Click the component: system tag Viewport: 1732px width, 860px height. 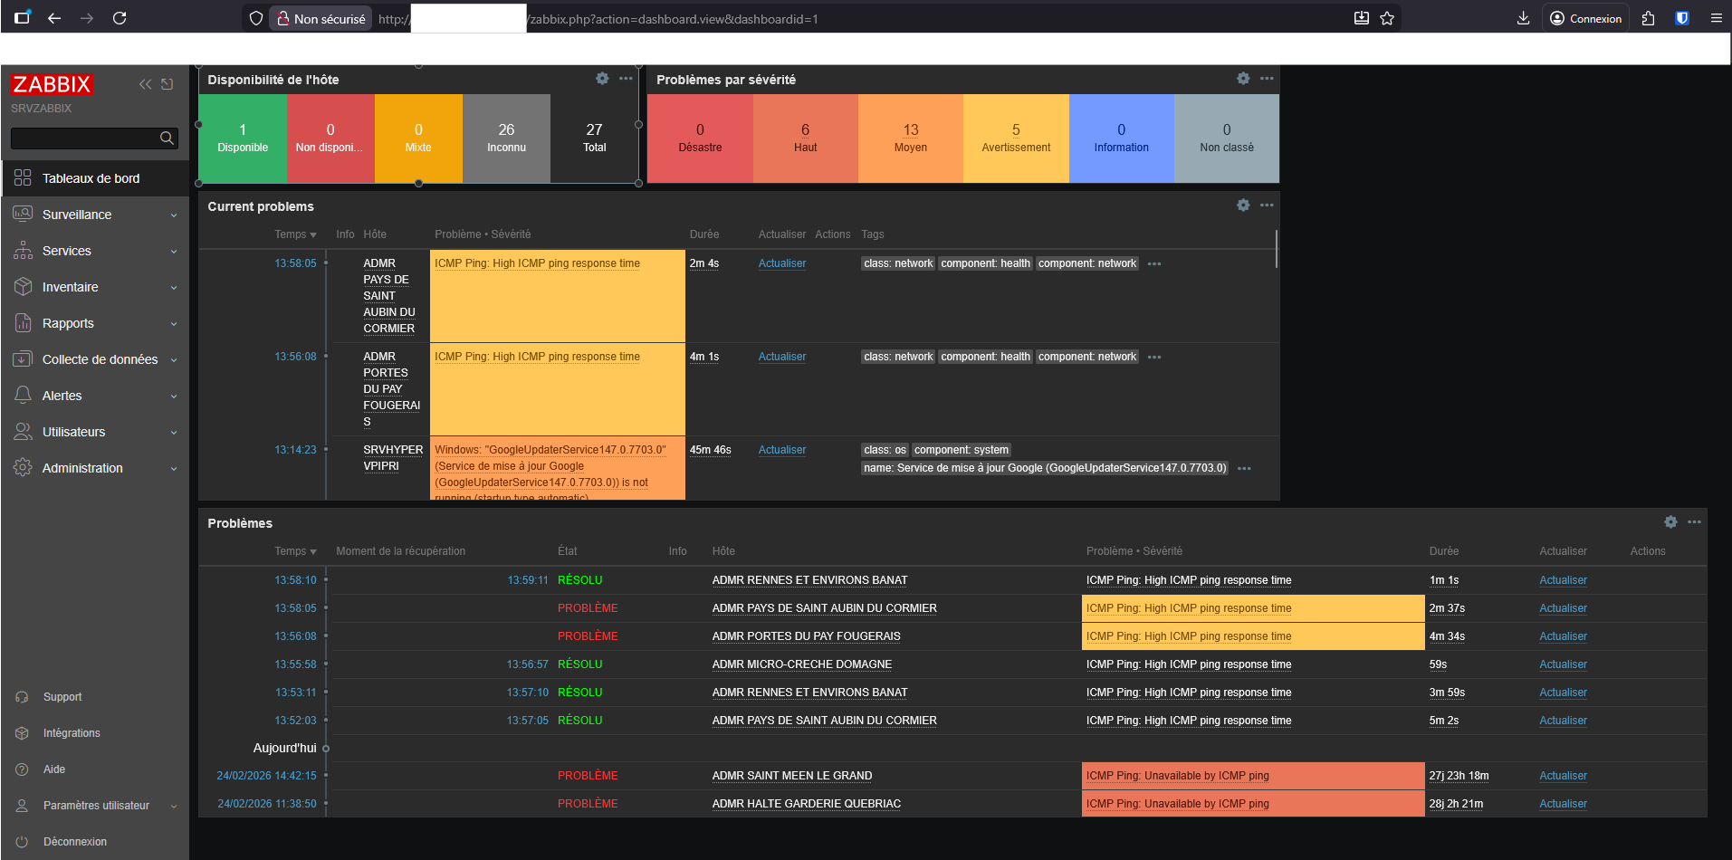961,450
